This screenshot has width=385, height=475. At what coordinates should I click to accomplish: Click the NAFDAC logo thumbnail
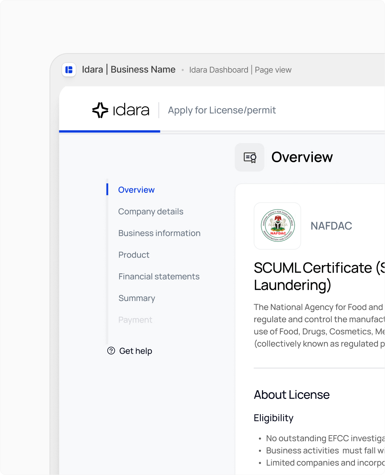click(277, 226)
